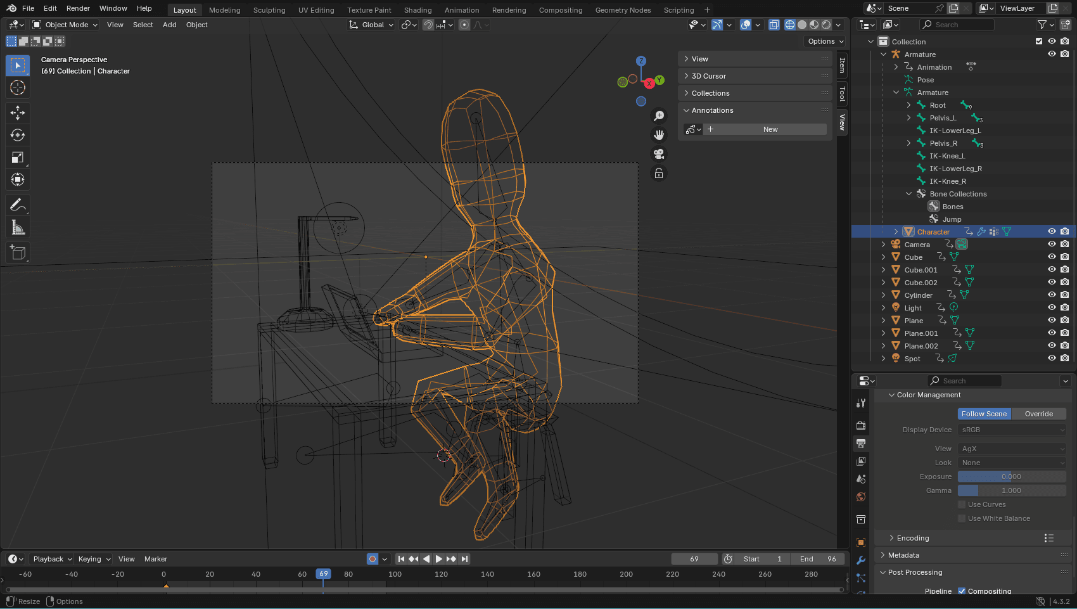Screen dimensions: 1077x609
Task: Switch to the Geometry Nodes workspace tab
Action: point(623,10)
